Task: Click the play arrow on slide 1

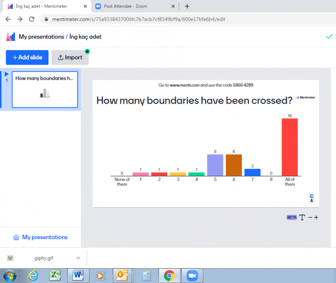Action: coord(7,74)
